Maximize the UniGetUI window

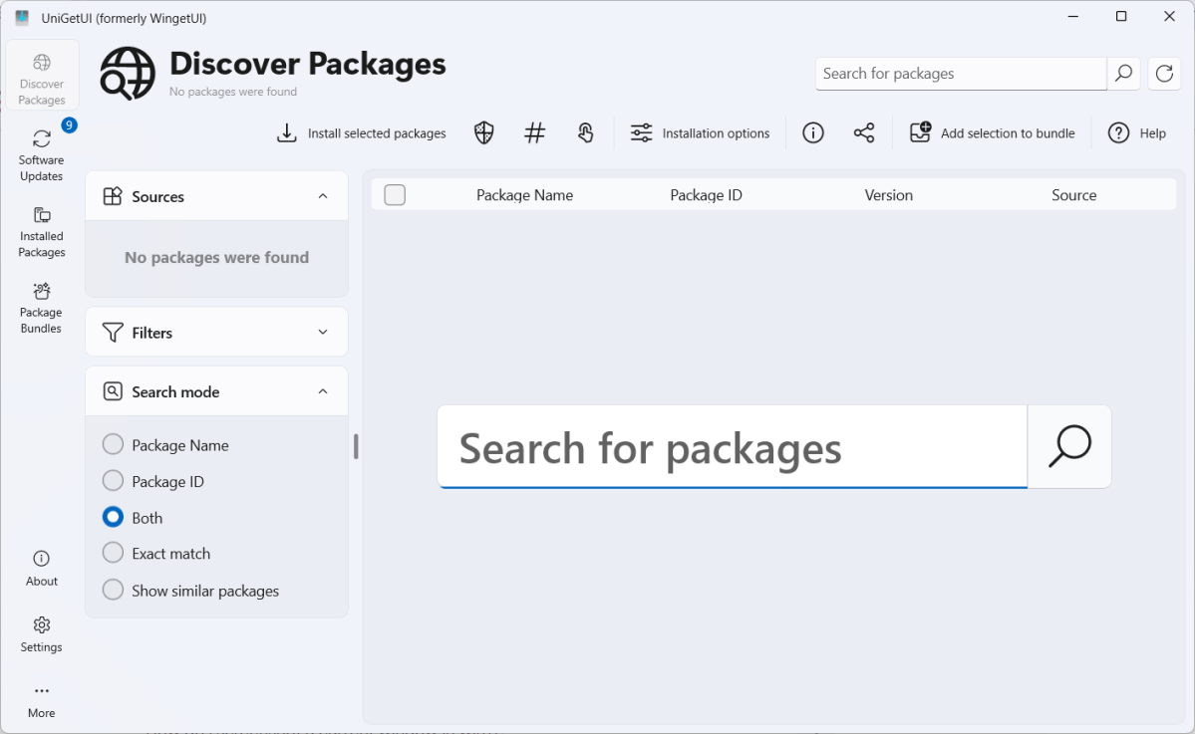[x=1121, y=17]
